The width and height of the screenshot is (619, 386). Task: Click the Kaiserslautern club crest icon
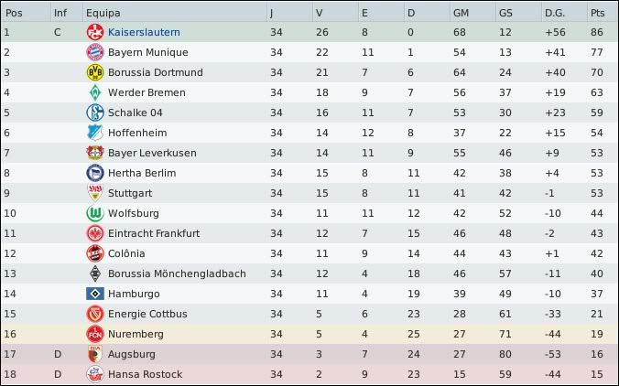click(93, 32)
